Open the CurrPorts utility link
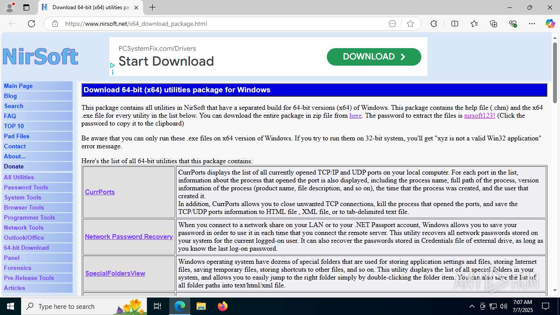This screenshot has height=315, width=560. (x=100, y=192)
